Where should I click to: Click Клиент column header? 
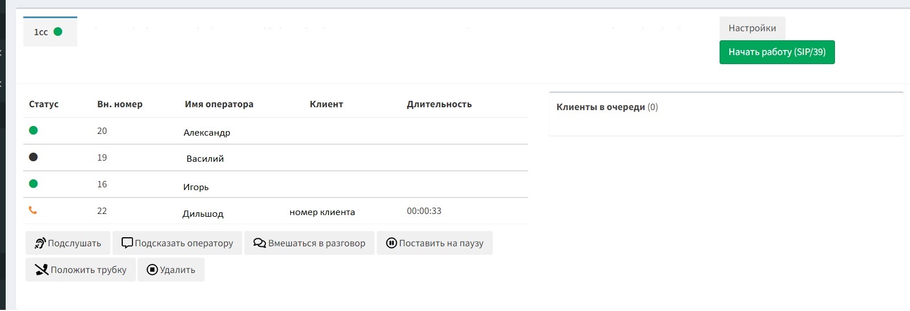point(326,104)
